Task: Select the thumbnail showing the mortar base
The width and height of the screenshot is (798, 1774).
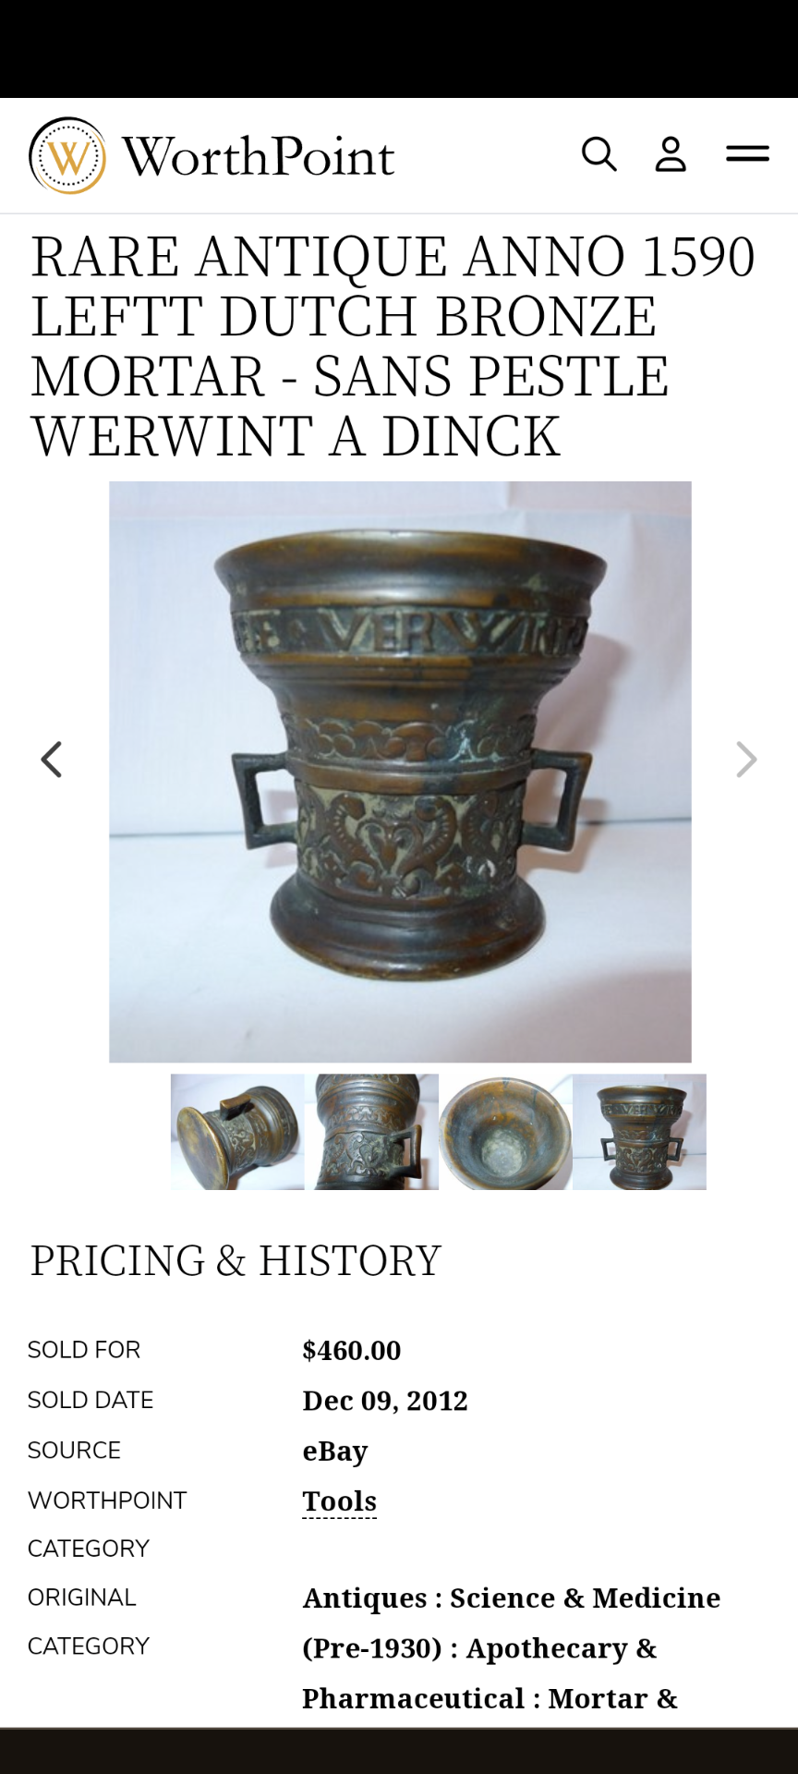Action: (237, 1132)
